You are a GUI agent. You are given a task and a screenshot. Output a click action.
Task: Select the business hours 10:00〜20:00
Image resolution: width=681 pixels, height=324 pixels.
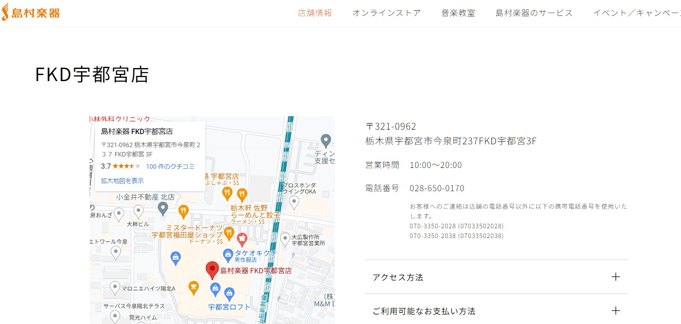click(x=436, y=165)
